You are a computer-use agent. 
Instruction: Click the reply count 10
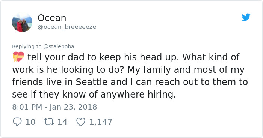[x=30, y=122]
